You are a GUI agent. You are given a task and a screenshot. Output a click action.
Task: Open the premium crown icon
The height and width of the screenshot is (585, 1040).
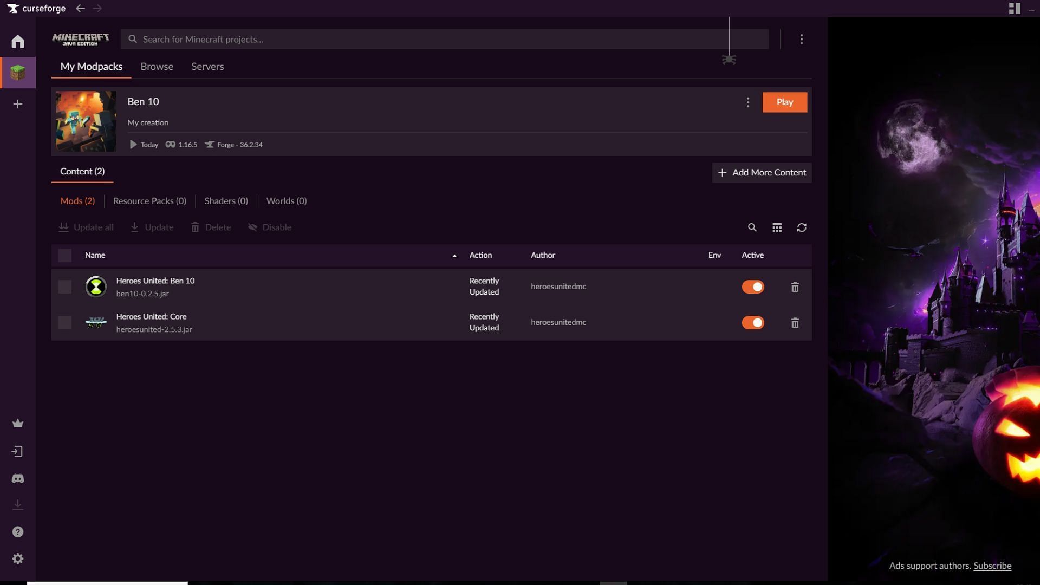18,423
